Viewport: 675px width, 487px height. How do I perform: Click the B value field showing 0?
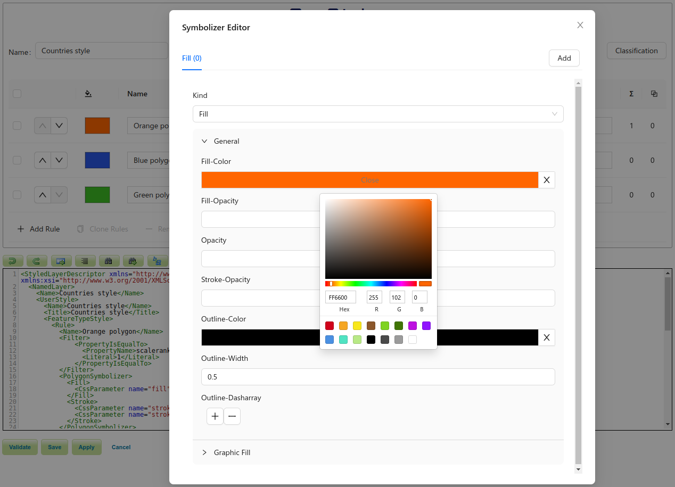tap(420, 297)
